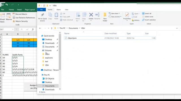This screenshot has height=101, width=181.
Task: Select orange cell 1/2 in Excel
Action: [18, 40]
